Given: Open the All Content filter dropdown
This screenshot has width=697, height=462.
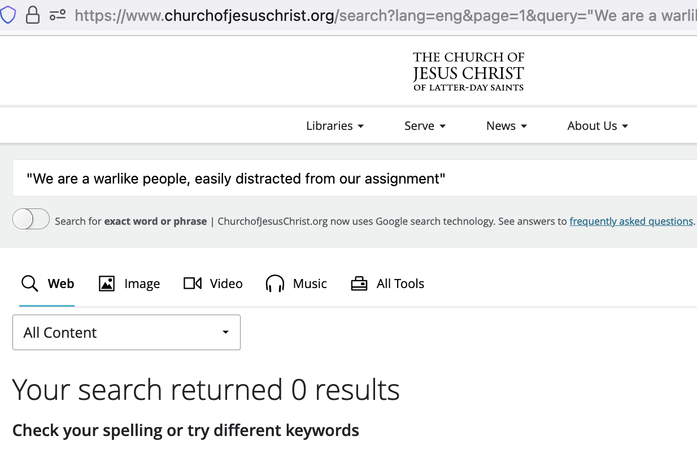Looking at the screenshot, I should 127,333.
